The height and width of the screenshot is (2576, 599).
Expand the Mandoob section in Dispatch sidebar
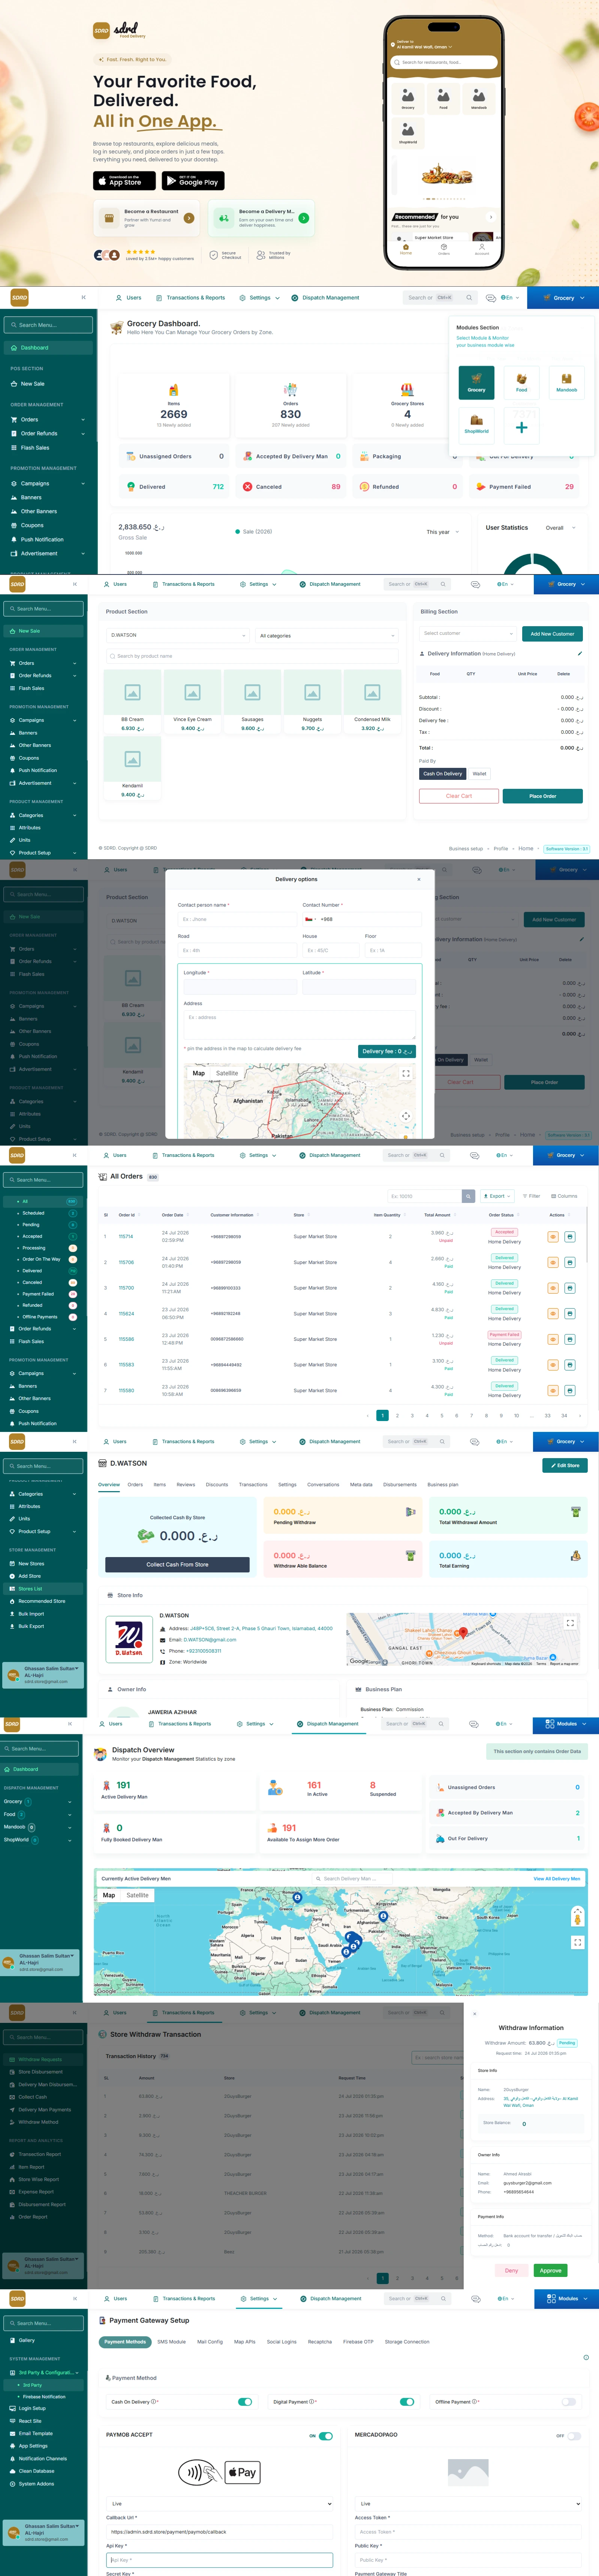tap(37, 1827)
